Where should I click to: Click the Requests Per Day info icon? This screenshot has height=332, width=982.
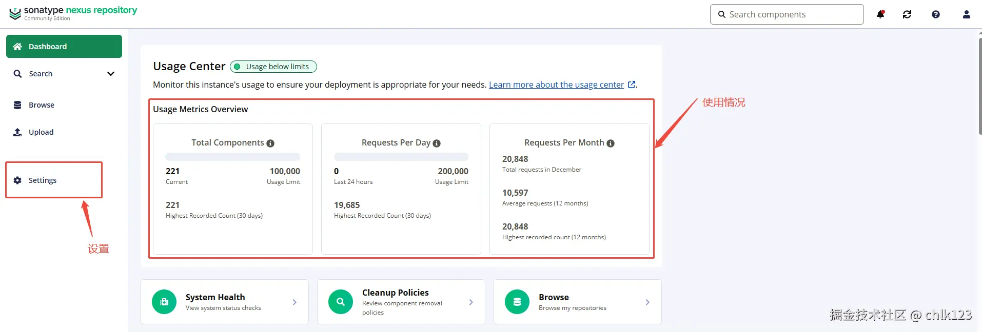(x=437, y=143)
